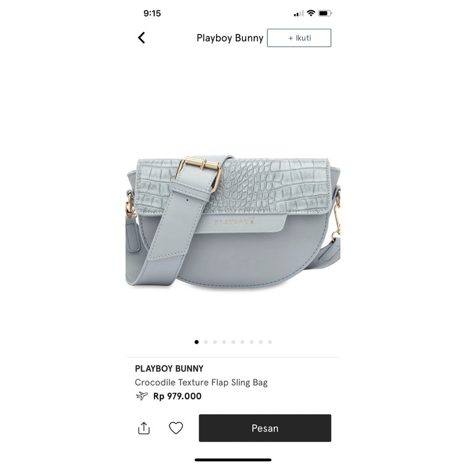Image resolution: width=466 pixels, height=466 pixels.
Task: Select the fifth image pagination dot
Action: click(x=234, y=342)
